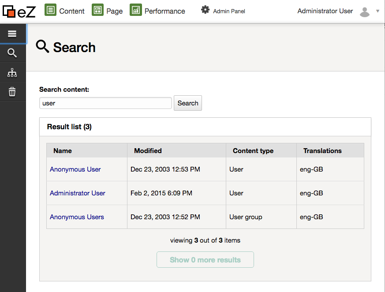Click eng-GB in the Anonymous Users row
Screen dimensions: 385x292
point(311,217)
